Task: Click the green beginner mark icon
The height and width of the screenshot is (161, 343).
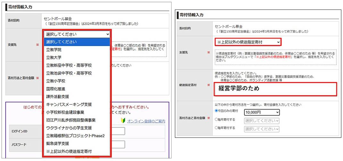Action: tap(123, 121)
